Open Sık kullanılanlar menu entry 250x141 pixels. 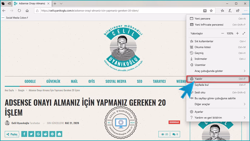point(218,41)
